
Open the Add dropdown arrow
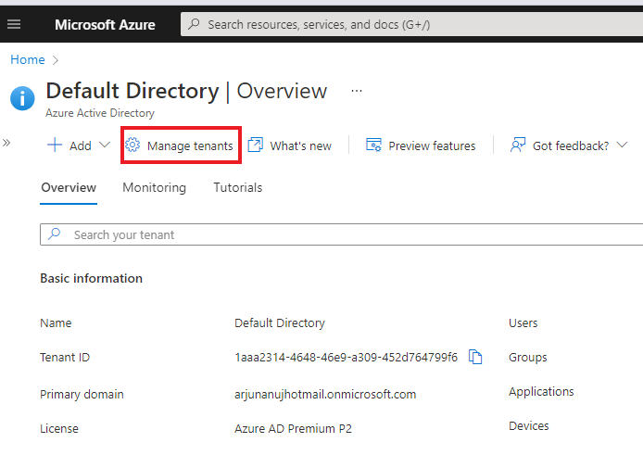pyautogui.click(x=105, y=145)
